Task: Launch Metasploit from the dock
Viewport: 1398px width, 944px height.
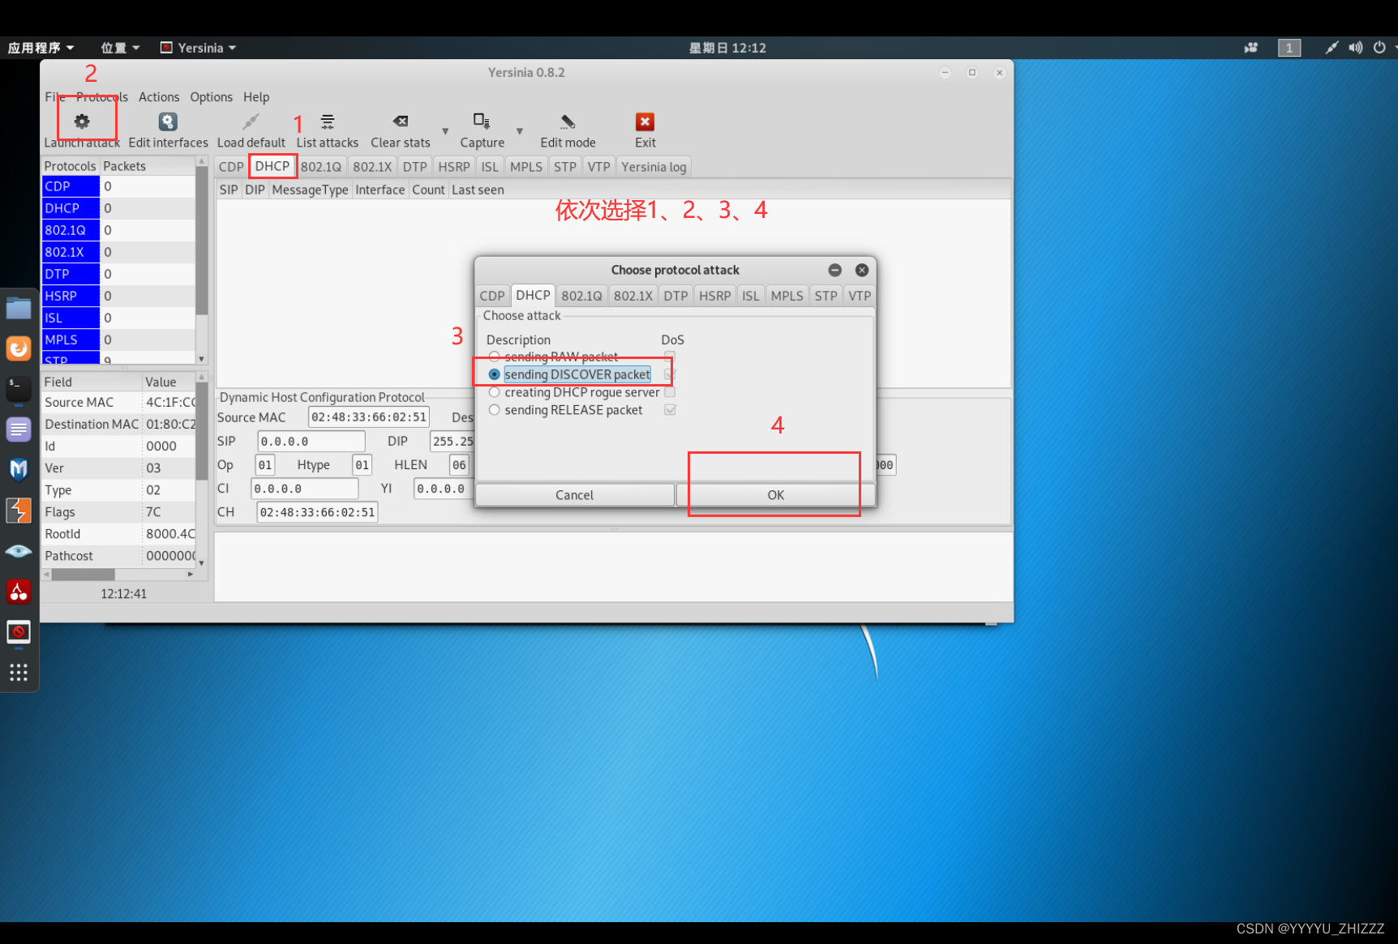Action: [19, 470]
